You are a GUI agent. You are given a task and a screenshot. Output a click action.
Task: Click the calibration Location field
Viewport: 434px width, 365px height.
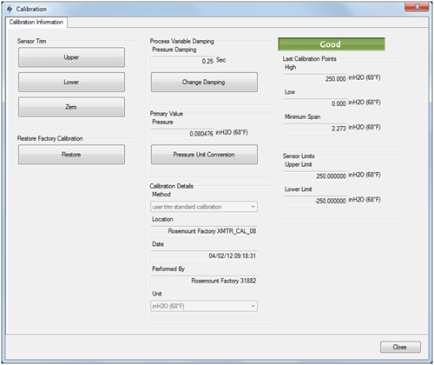pos(204,231)
